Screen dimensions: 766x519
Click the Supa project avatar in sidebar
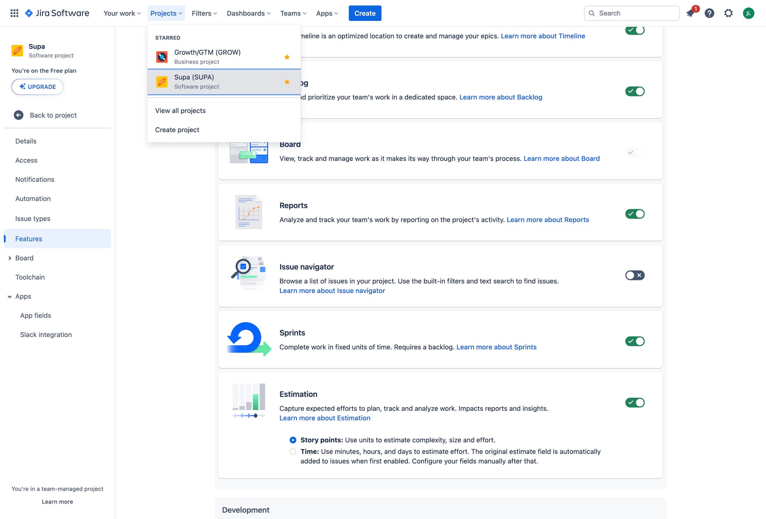click(17, 50)
